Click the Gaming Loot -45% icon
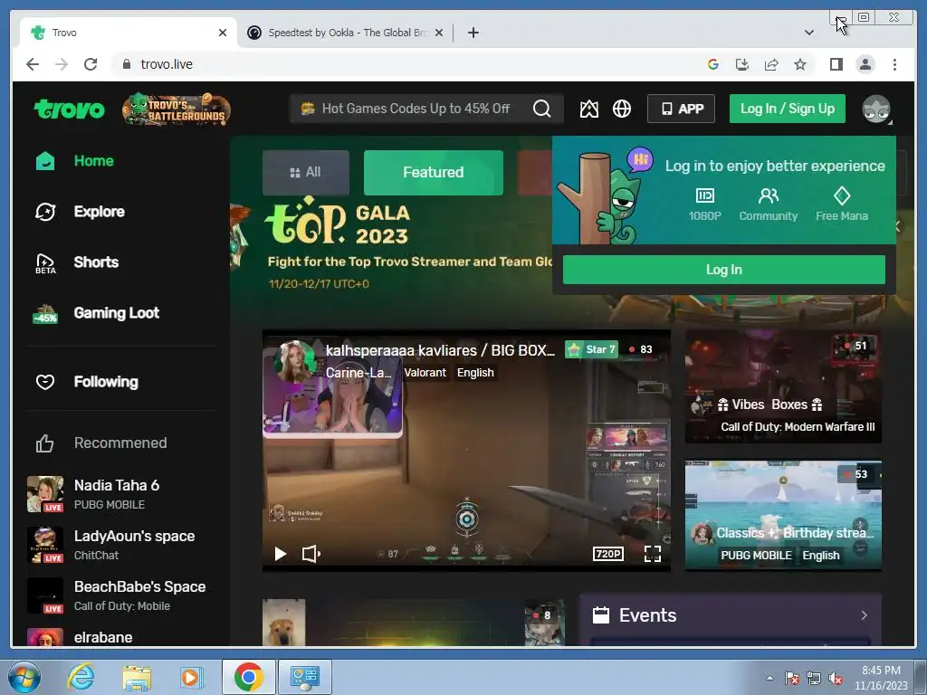Image resolution: width=927 pixels, height=695 pixels. click(x=45, y=314)
